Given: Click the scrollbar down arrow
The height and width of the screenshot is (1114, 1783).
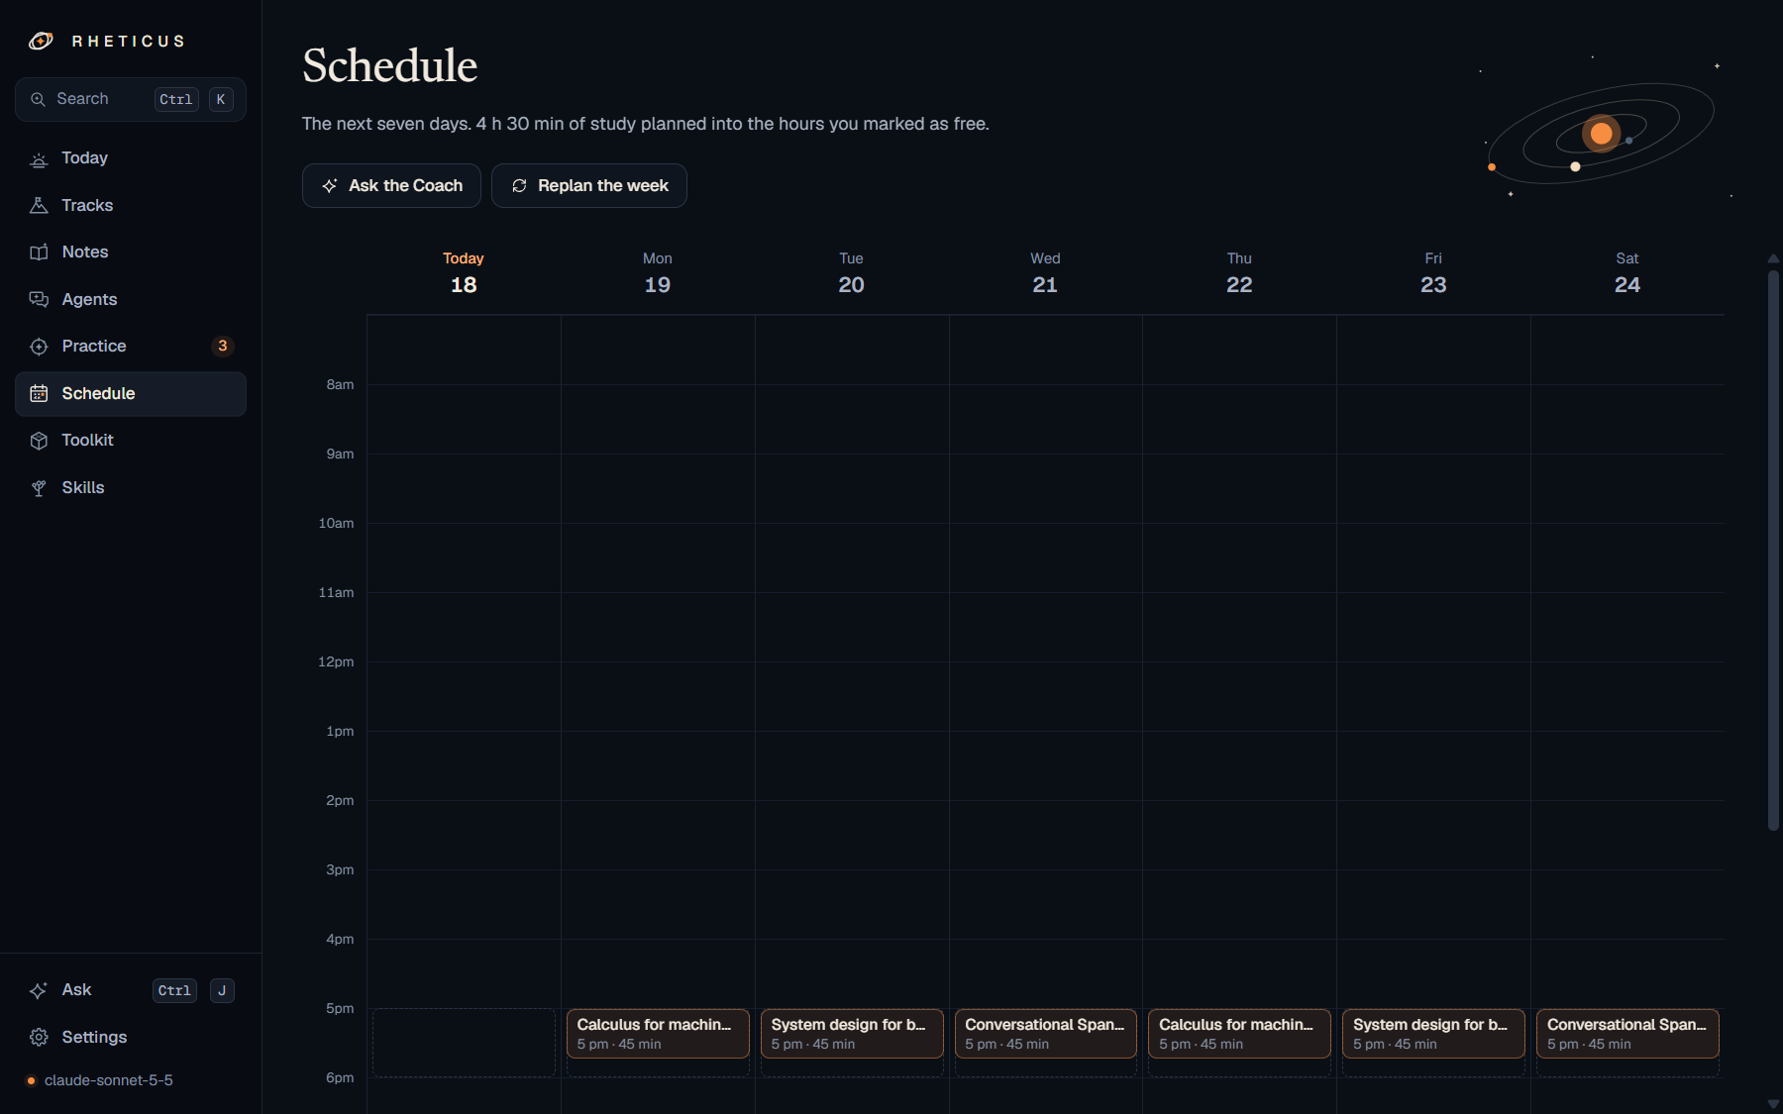Looking at the screenshot, I should (1773, 1103).
